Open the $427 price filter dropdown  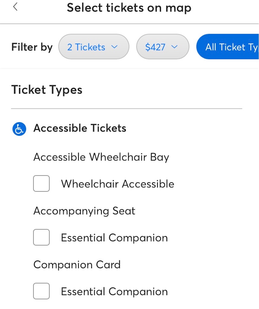point(163,47)
